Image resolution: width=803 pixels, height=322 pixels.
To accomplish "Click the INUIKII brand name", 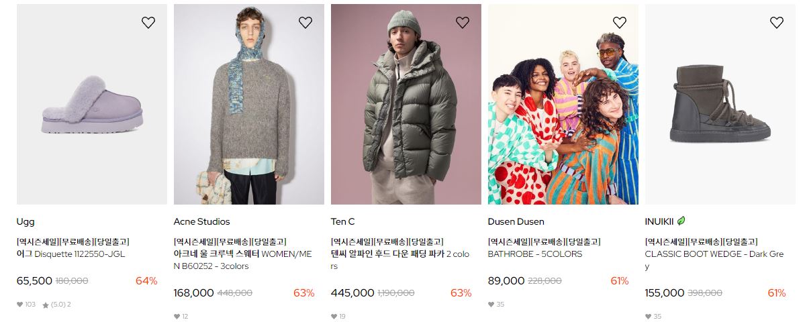I will (659, 221).
